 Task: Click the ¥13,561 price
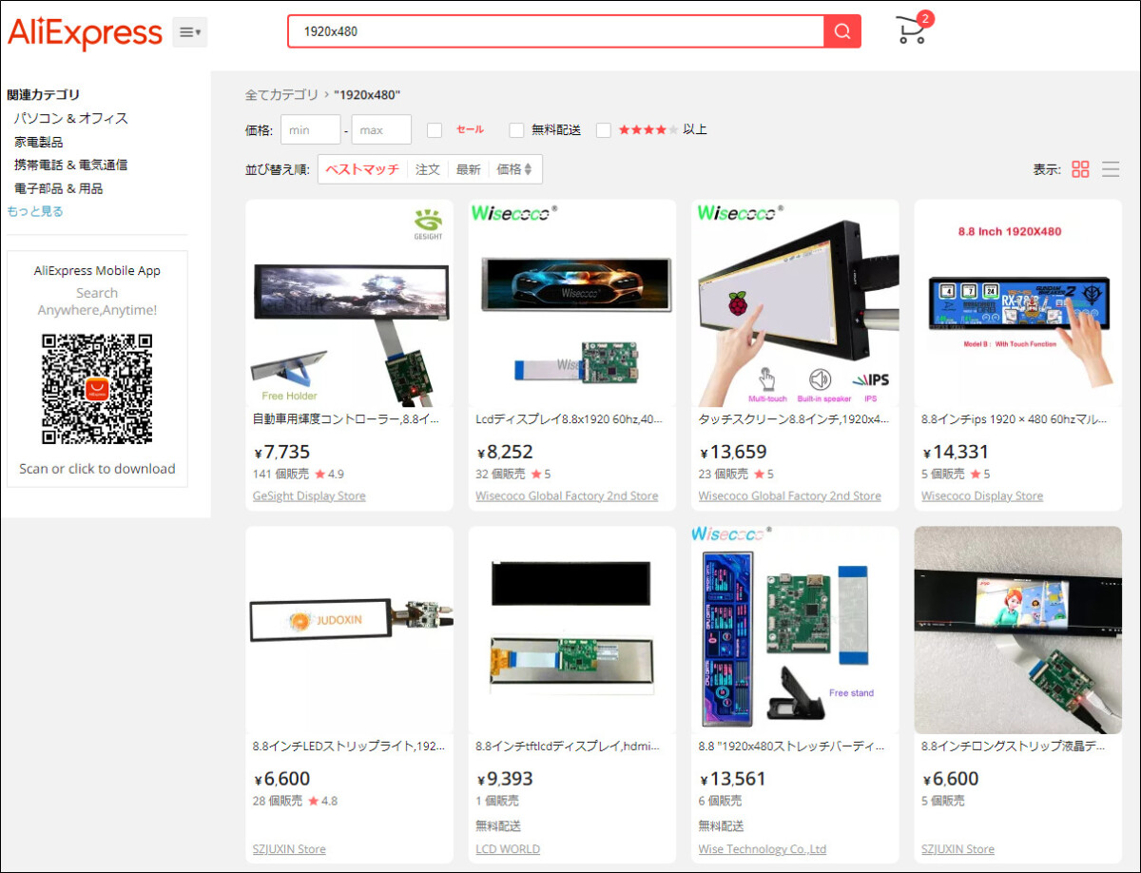732,779
